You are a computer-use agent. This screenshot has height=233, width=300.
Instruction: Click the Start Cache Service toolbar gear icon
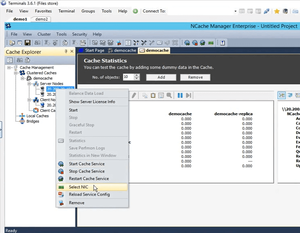187,43
